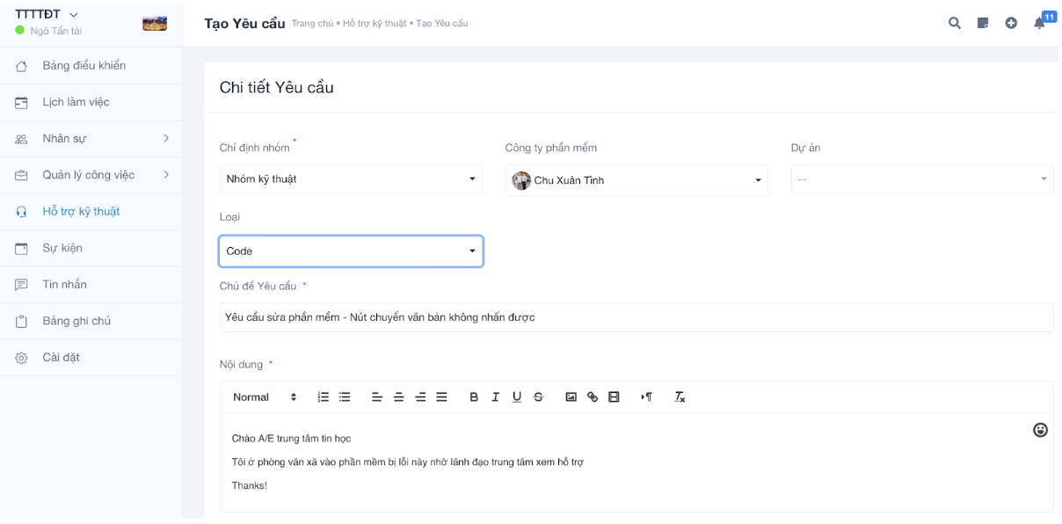The width and height of the screenshot is (1062, 524).
Task: Toggle strikethrough formatting in the editor
Action: click(x=538, y=397)
